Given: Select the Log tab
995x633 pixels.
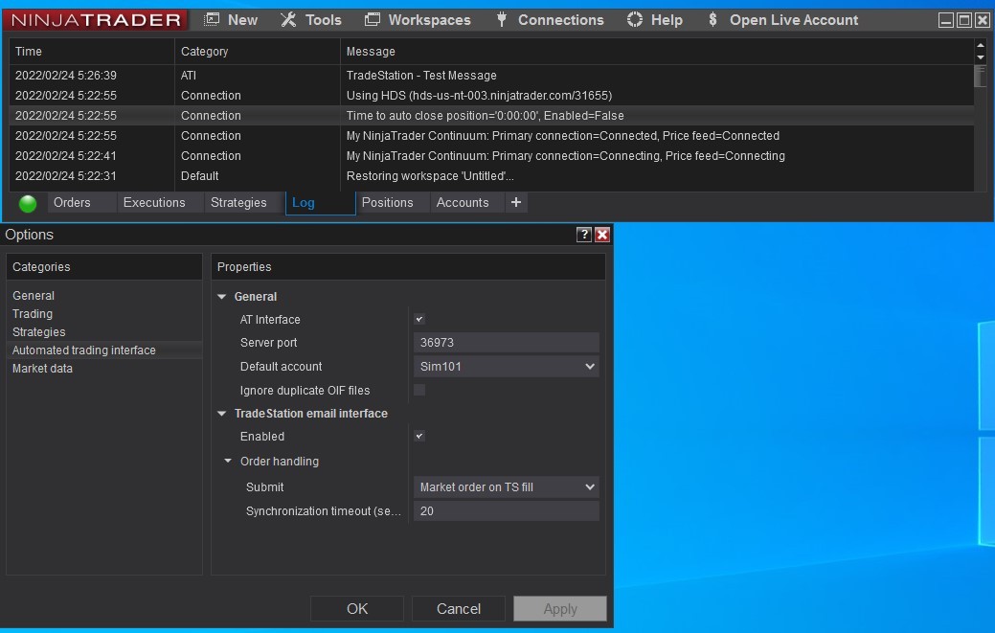Looking at the screenshot, I should (321, 203).
